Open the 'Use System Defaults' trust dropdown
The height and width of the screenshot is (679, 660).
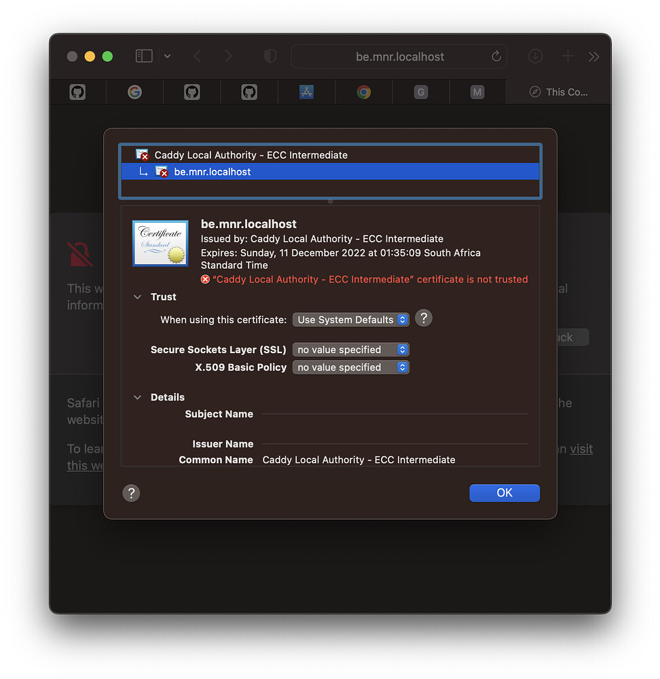(x=351, y=320)
